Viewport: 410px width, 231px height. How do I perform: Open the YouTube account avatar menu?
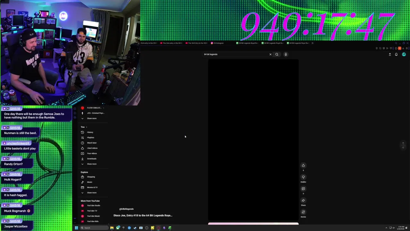coord(404,55)
